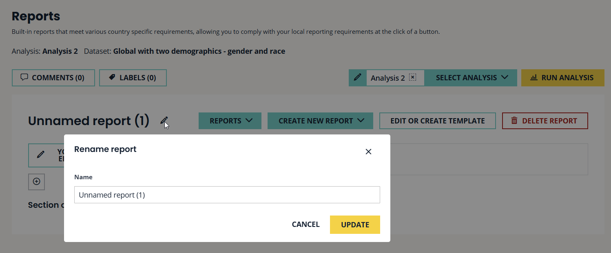Open the Reports dropdown
611x253 pixels.
pos(230,121)
